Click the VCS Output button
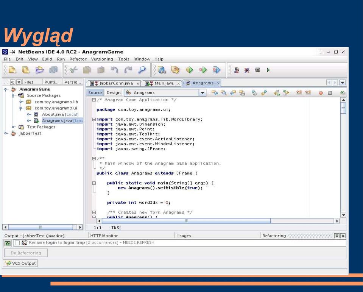Image resolution: width=363 pixels, height=292 pixels. coord(20,263)
